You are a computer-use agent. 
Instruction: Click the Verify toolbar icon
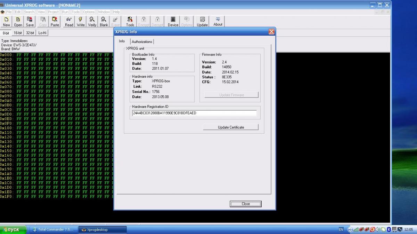point(92,21)
